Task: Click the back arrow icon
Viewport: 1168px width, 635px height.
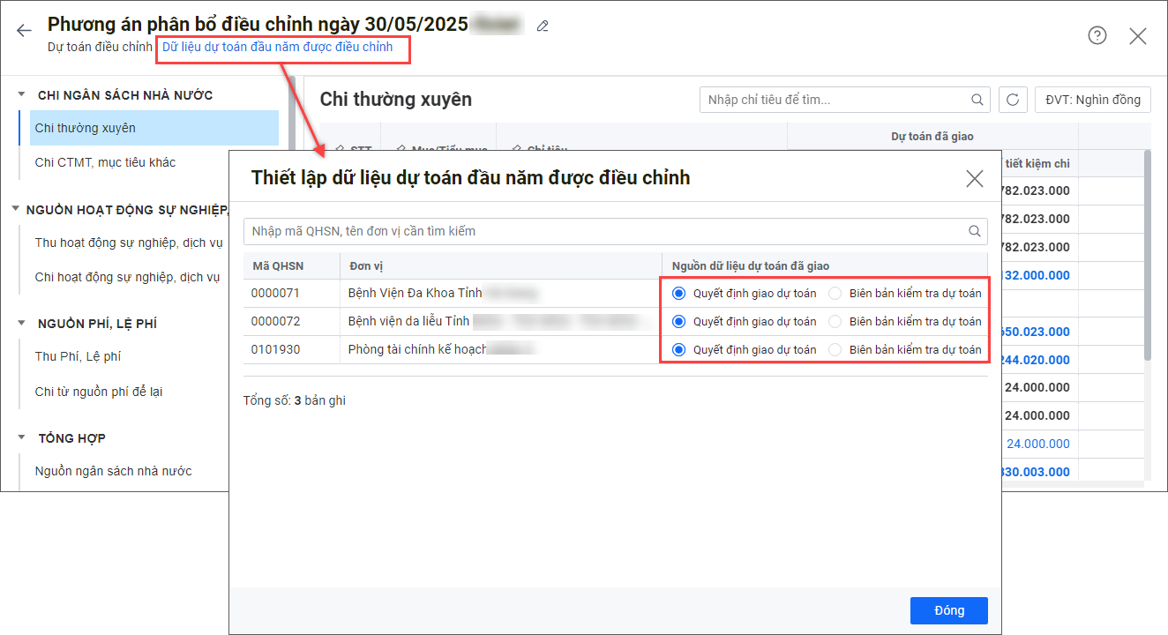Action: pyautogui.click(x=24, y=31)
